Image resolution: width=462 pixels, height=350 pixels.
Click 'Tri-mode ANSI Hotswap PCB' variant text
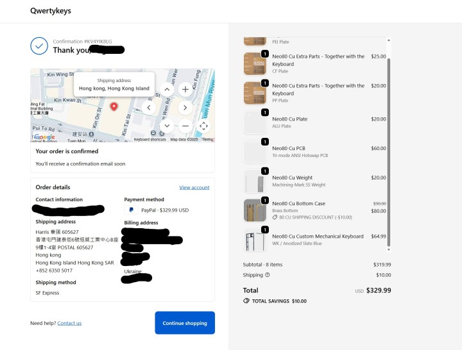(x=300, y=155)
